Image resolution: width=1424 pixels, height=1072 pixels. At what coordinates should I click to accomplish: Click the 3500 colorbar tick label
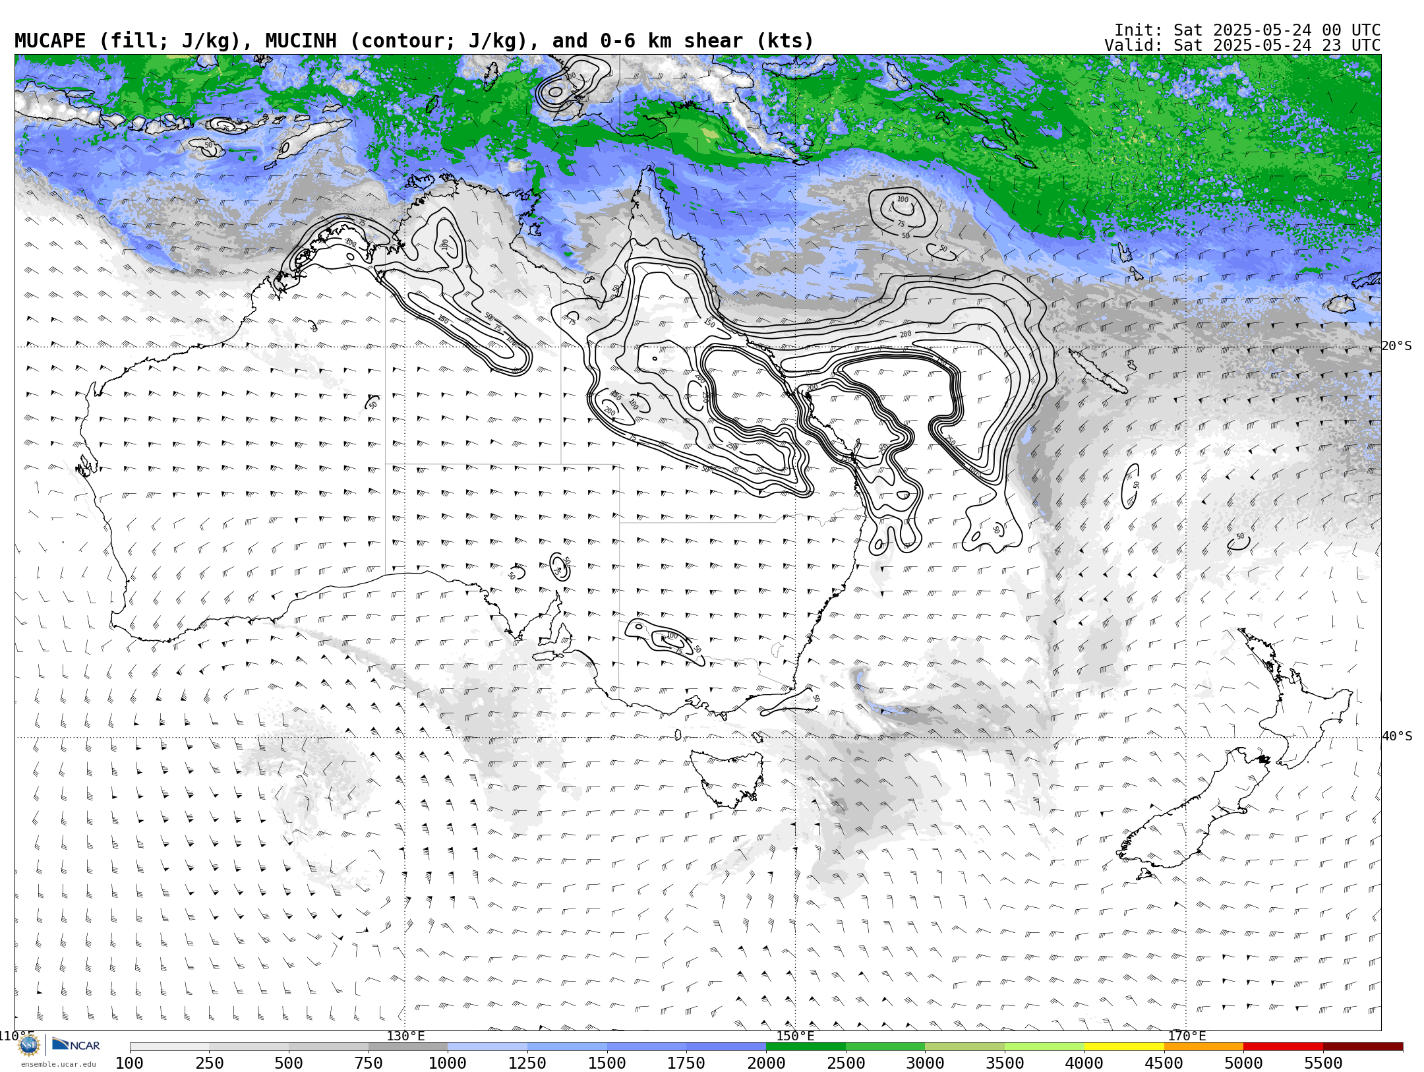pyautogui.click(x=1005, y=1063)
